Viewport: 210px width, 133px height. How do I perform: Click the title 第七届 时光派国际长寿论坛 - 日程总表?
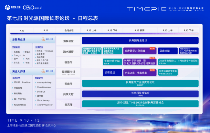[x=52, y=18]
